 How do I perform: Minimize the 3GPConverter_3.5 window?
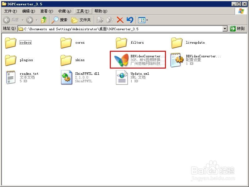(234, 4)
